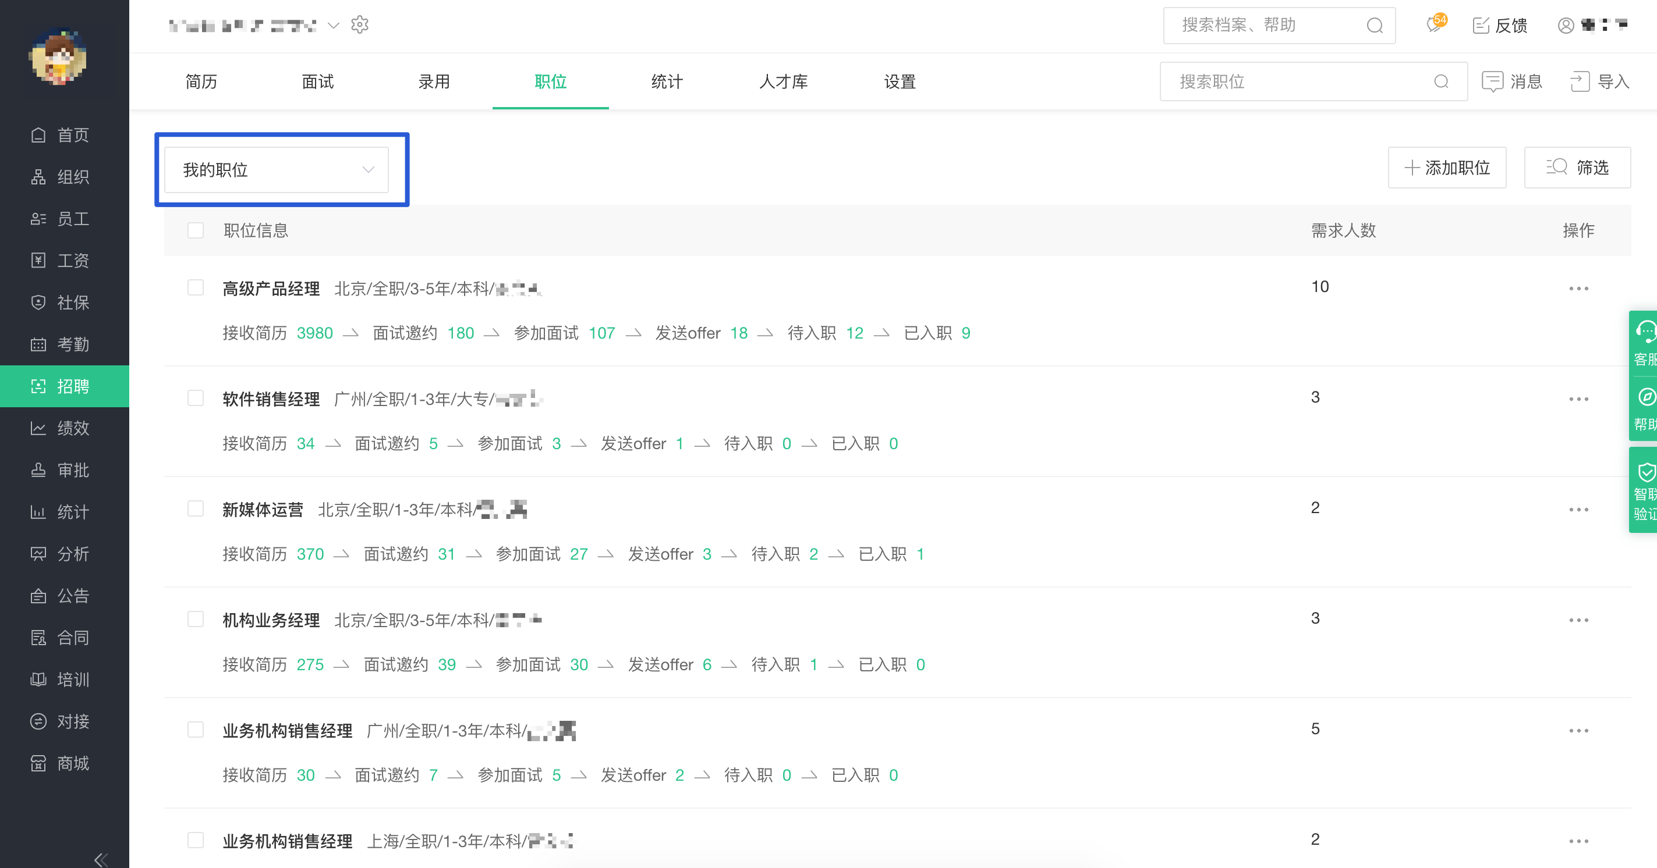The image size is (1657, 868).
Task: Switch to the 面试 tab
Action: tap(318, 81)
